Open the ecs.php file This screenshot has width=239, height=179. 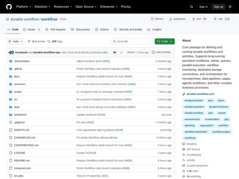point(19,176)
